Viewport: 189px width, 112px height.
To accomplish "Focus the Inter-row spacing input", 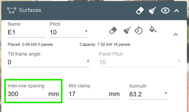I will [27, 94].
